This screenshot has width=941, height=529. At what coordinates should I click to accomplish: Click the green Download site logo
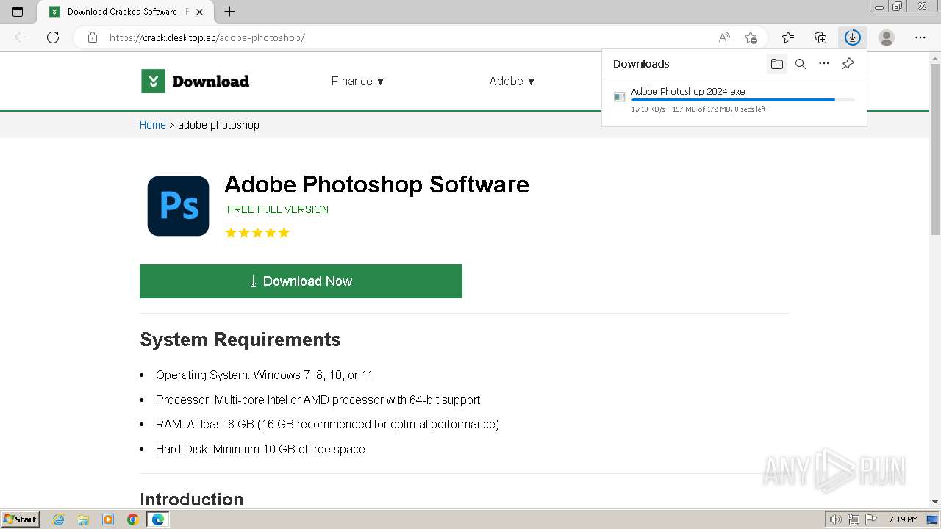coord(153,81)
